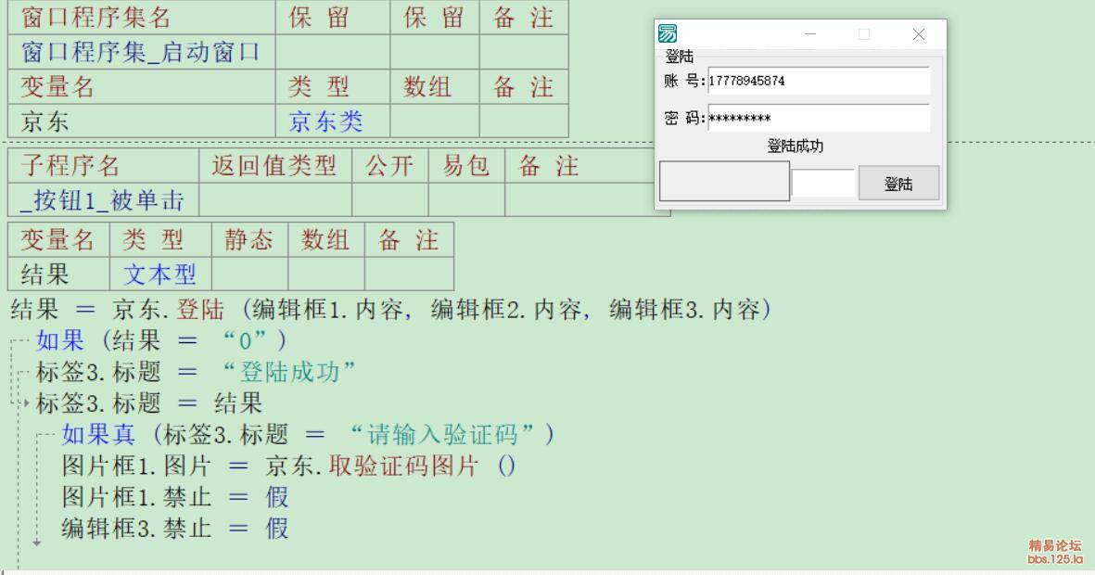The image size is (1095, 575).
Task: Click the 登陆 button in the login dialog
Action: pyautogui.click(x=898, y=184)
